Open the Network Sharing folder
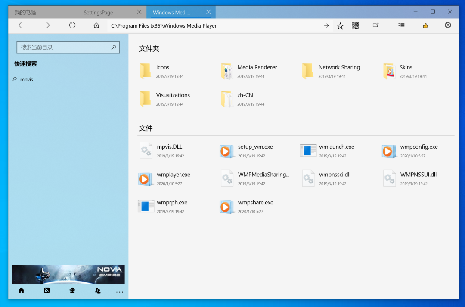Viewport: 465px width, 307px height. click(x=331, y=71)
